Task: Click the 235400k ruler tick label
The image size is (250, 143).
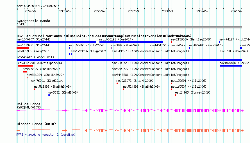Action: click(31, 11)
